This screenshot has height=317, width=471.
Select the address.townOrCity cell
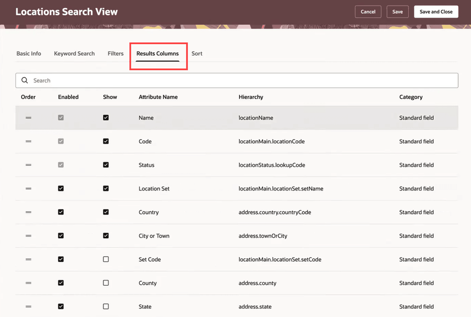263,236
